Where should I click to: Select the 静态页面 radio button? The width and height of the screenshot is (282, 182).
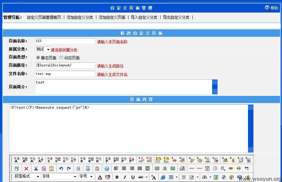pyautogui.click(x=38, y=58)
